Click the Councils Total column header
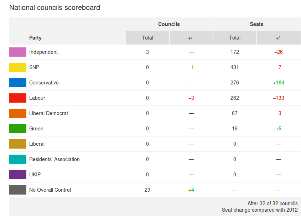The image size is (301, 217). click(x=147, y=38)
